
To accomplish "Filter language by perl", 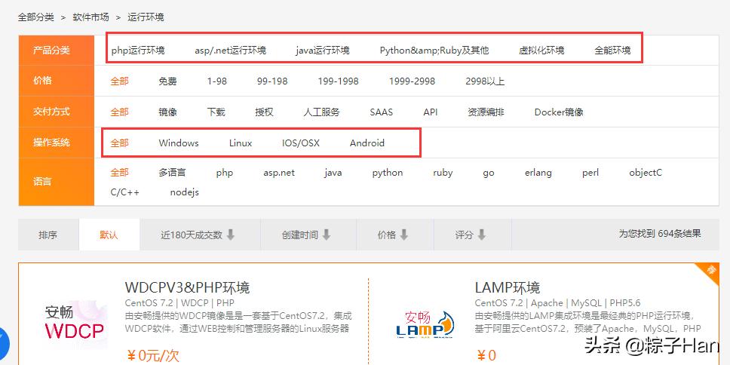I will point(590,173).
